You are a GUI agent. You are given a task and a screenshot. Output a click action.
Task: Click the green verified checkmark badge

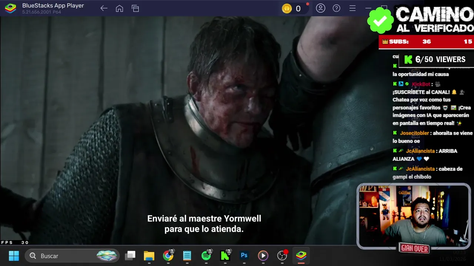pyautogui.click(x=380, y=20)
